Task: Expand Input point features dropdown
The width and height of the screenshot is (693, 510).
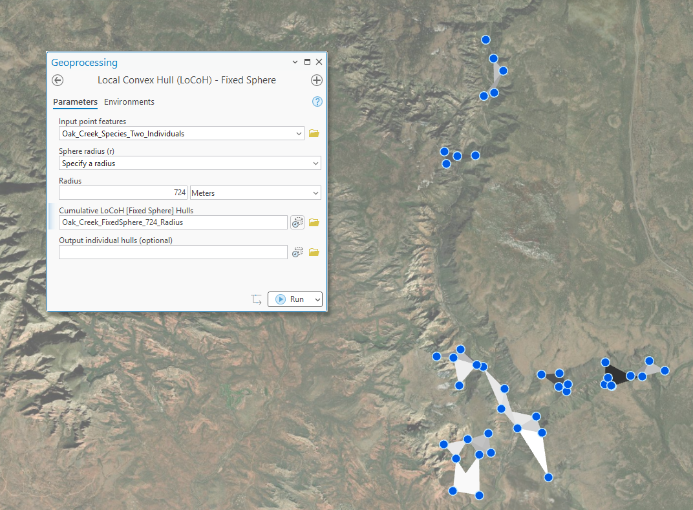Action: click(299, 133)
